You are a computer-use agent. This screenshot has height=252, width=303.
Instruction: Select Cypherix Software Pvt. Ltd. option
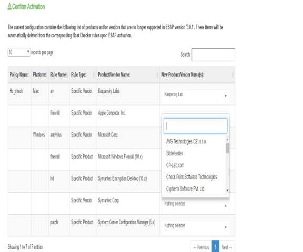click(x=186, y=189)
